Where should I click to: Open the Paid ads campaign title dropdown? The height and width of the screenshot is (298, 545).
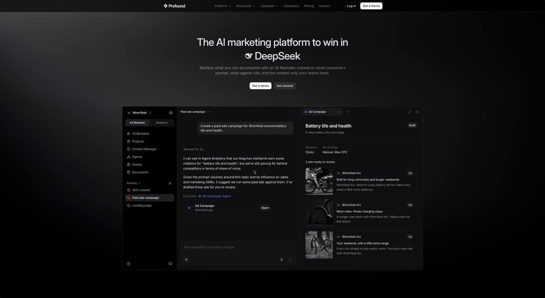[x=195, y=112]
